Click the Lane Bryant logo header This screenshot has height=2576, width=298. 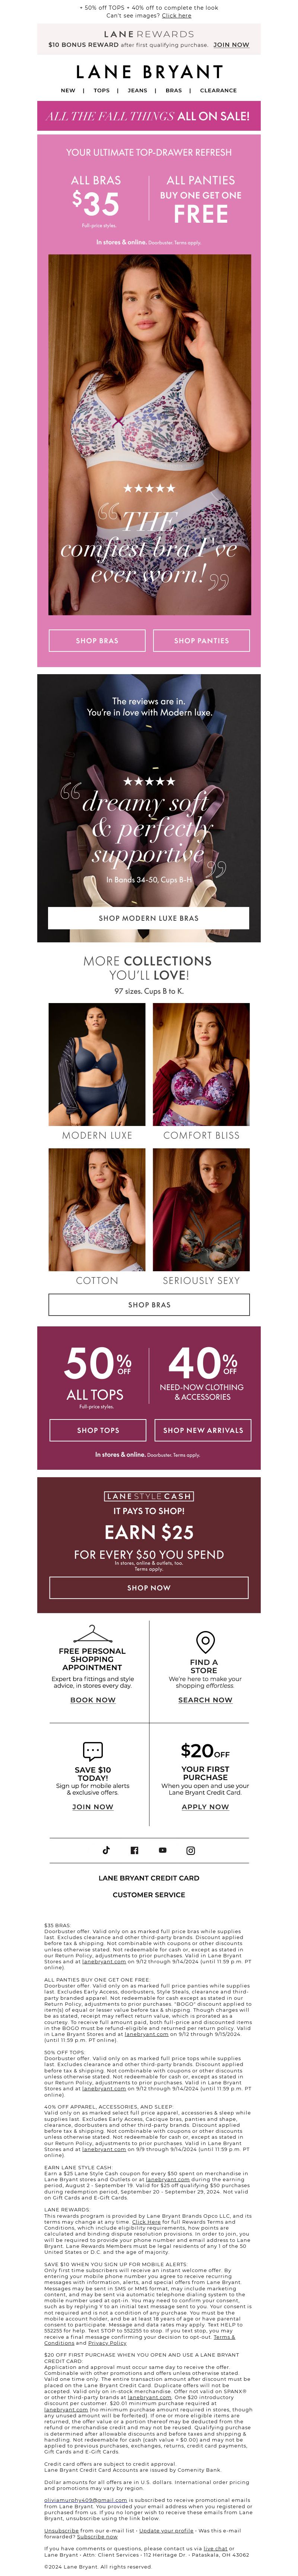(x=149, y=72)
